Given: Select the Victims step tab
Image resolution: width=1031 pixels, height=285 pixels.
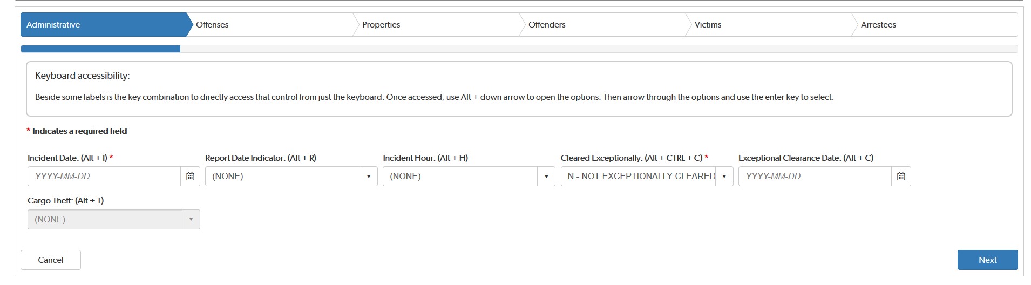Looking at the screenshot, I should click(x=708, y=25).
